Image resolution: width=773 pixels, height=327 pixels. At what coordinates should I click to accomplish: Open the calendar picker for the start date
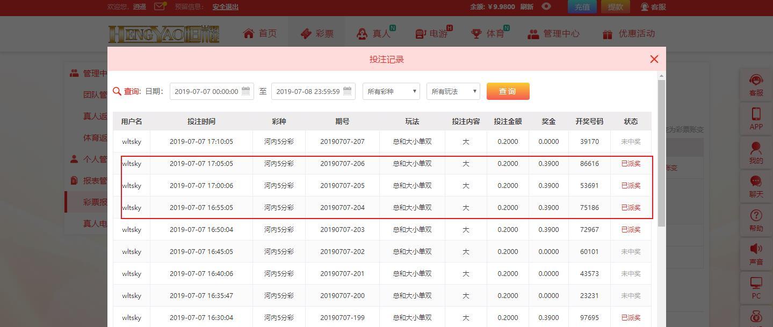pos(246,91)
